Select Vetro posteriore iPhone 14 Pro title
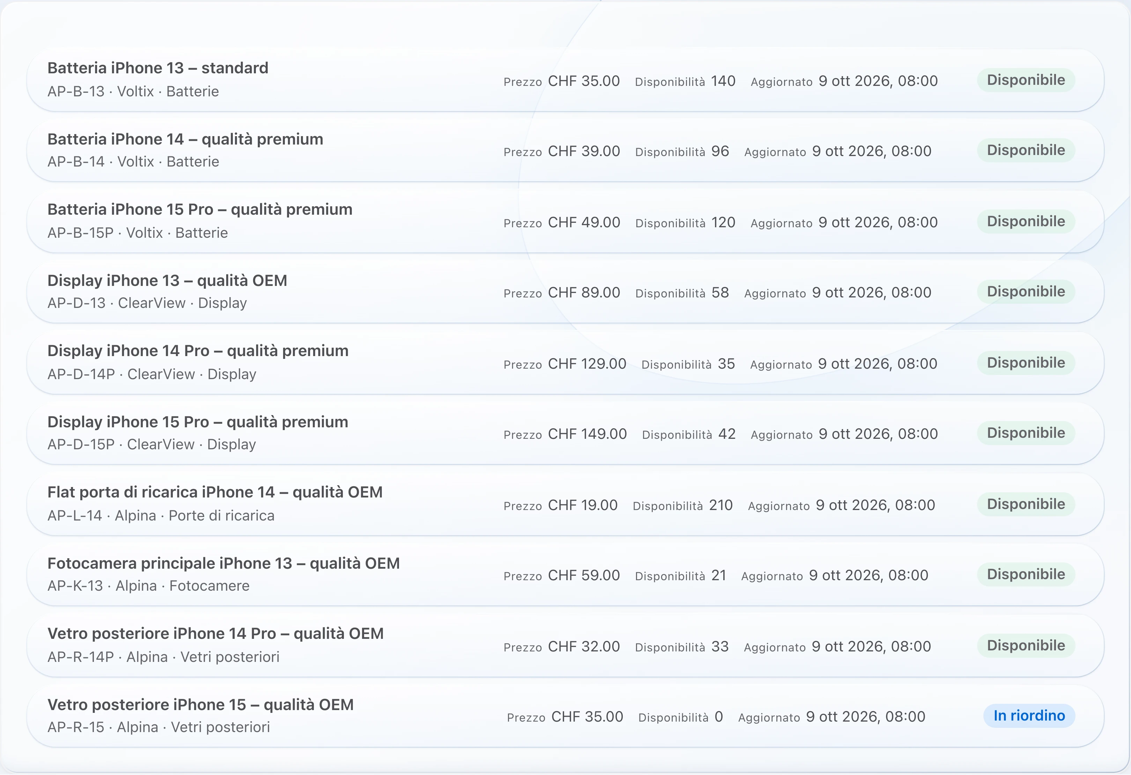1131x775 pixels. (215, 633)
